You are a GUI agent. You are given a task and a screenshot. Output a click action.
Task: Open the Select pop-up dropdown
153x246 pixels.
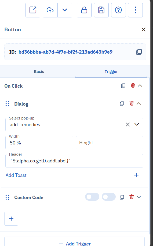137,124
